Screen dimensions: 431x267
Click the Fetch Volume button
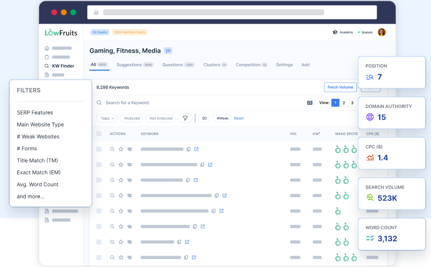340,87
